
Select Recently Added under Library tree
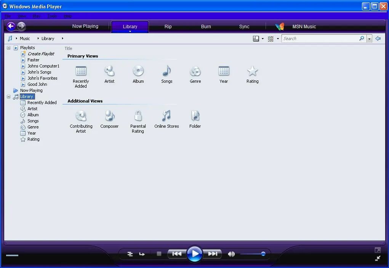(x=42, y=103)
